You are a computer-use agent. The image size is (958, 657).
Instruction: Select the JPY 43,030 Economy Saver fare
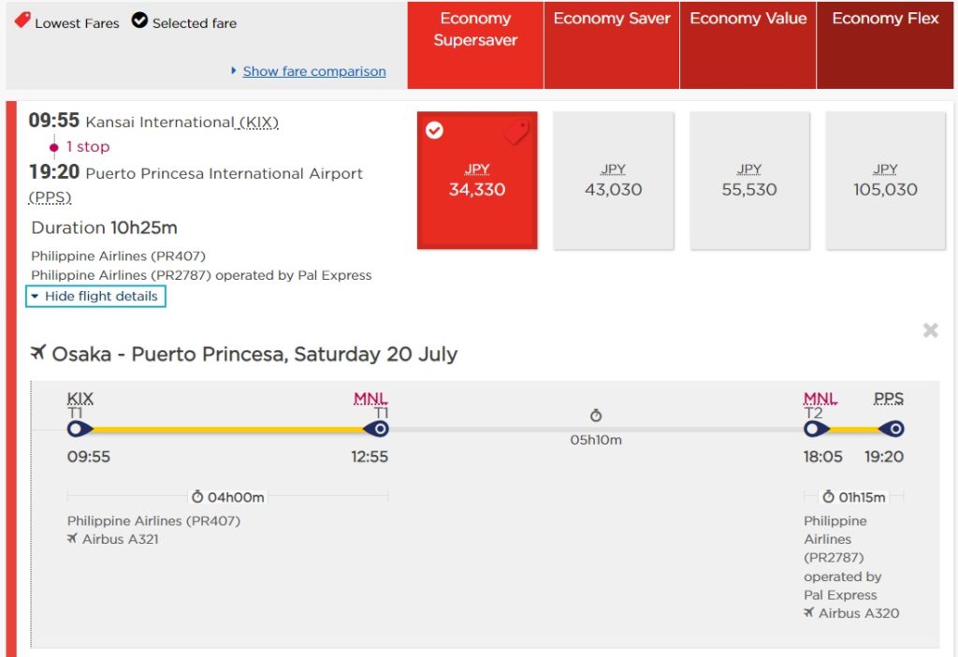pyautogui.click(x=613, y=181)
